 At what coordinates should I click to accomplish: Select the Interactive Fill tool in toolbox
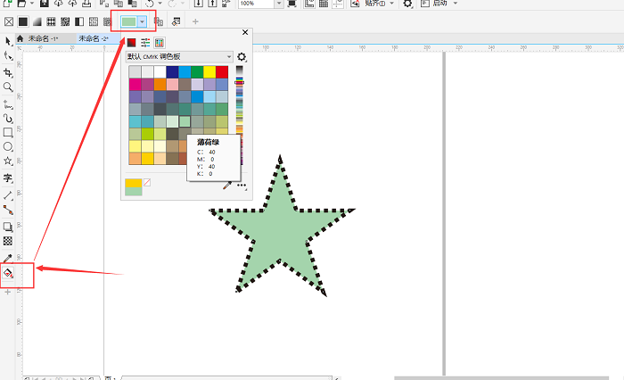point(8,274)
